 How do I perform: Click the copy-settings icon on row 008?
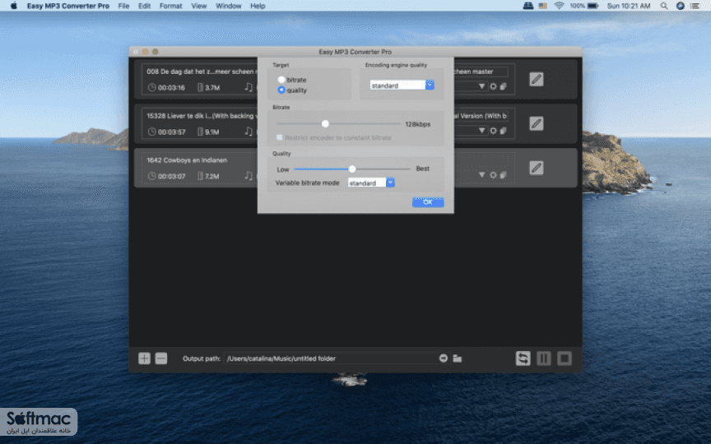point(503,86)
